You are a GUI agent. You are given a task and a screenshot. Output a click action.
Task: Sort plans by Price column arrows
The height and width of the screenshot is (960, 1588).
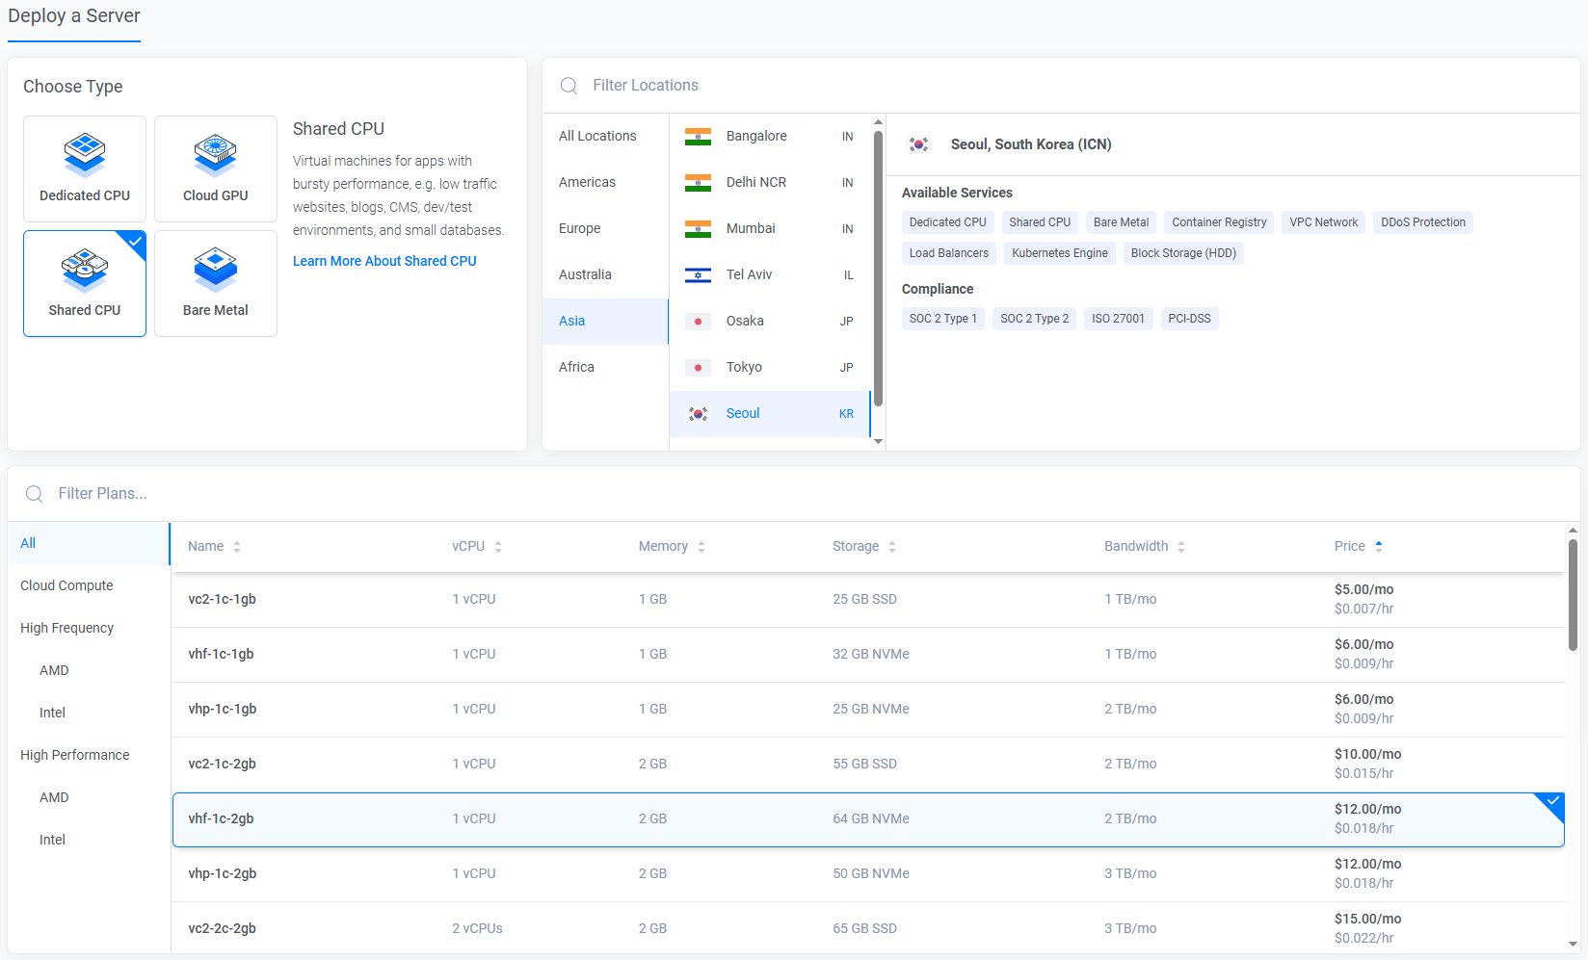click(x=1379, y=546)
